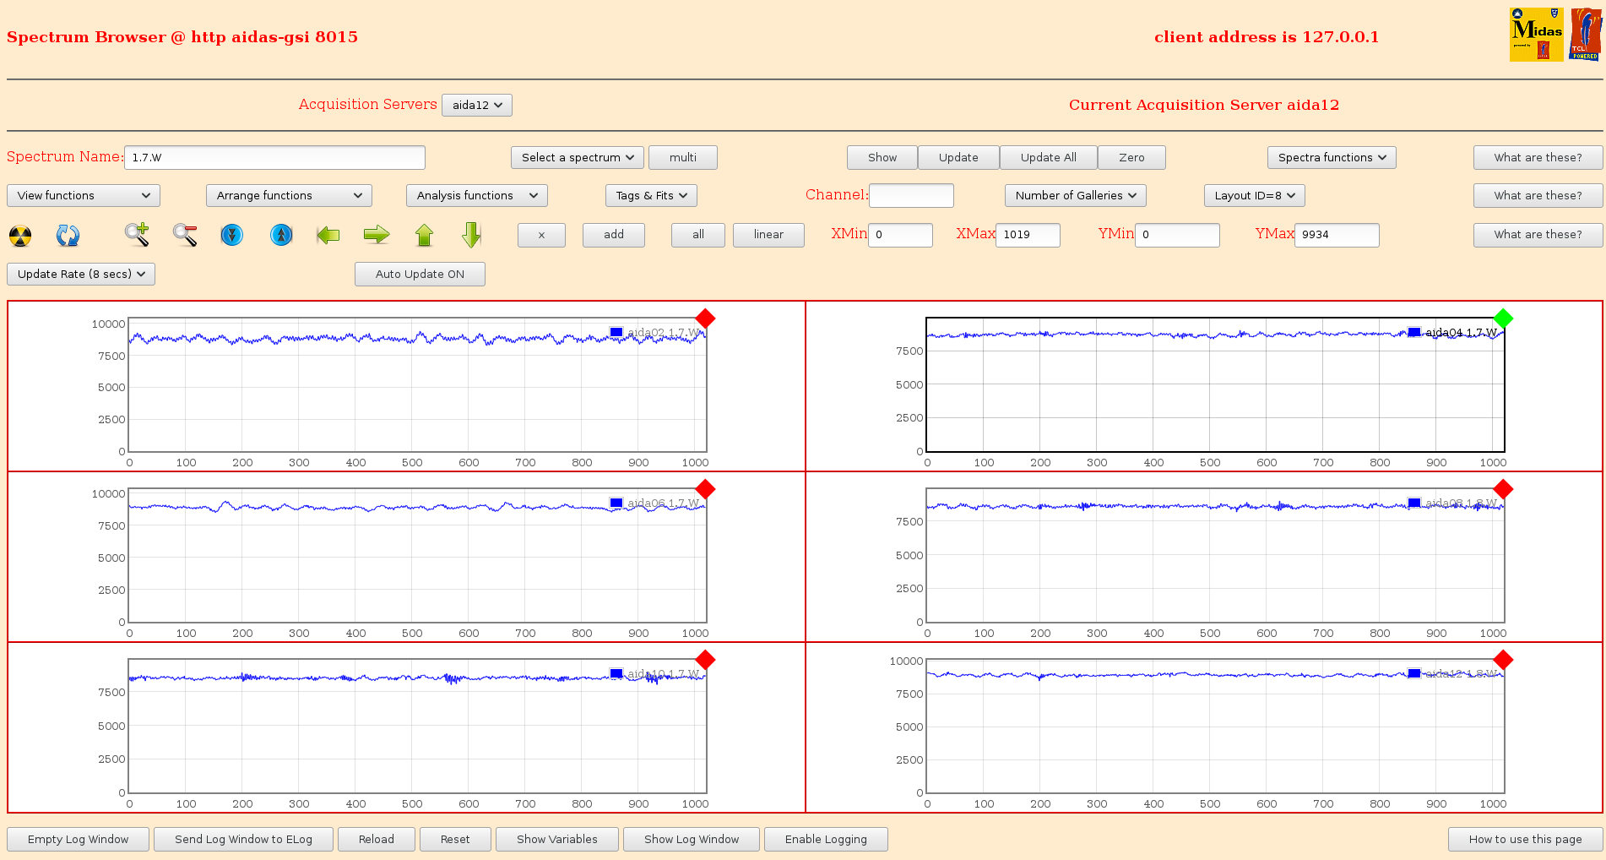Click the radiation hazard icon
This screenshot has height=860, width=1606.
(x=20, y=236)
